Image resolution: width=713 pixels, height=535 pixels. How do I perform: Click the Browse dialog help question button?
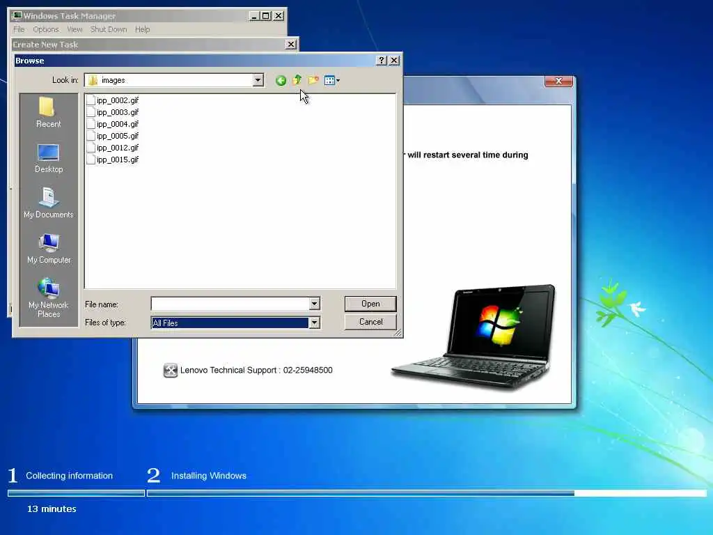[382, 61]
